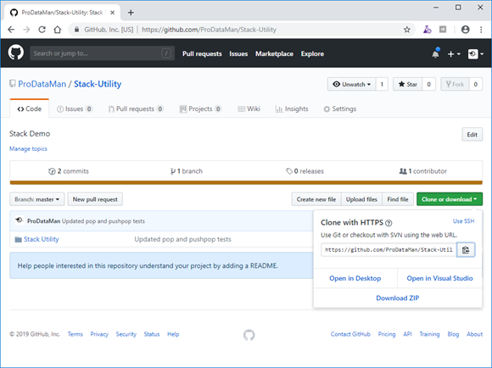Open the notifications bell icon
Image resolution: width=492 pixels, height=368 pixels.
point(435,53)
